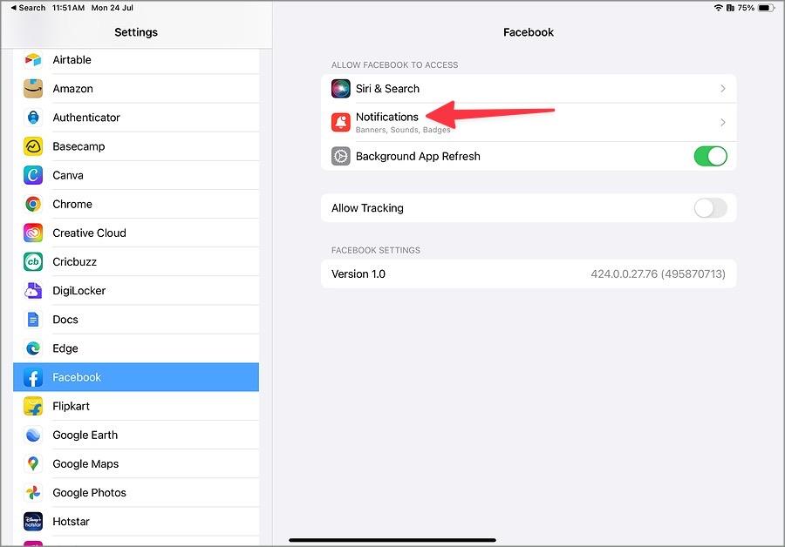Tap the Canva app icon
This screenshot has width=785, height=547.
(x=33, y=175)
